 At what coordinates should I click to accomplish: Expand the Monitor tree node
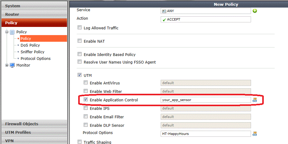7,65
